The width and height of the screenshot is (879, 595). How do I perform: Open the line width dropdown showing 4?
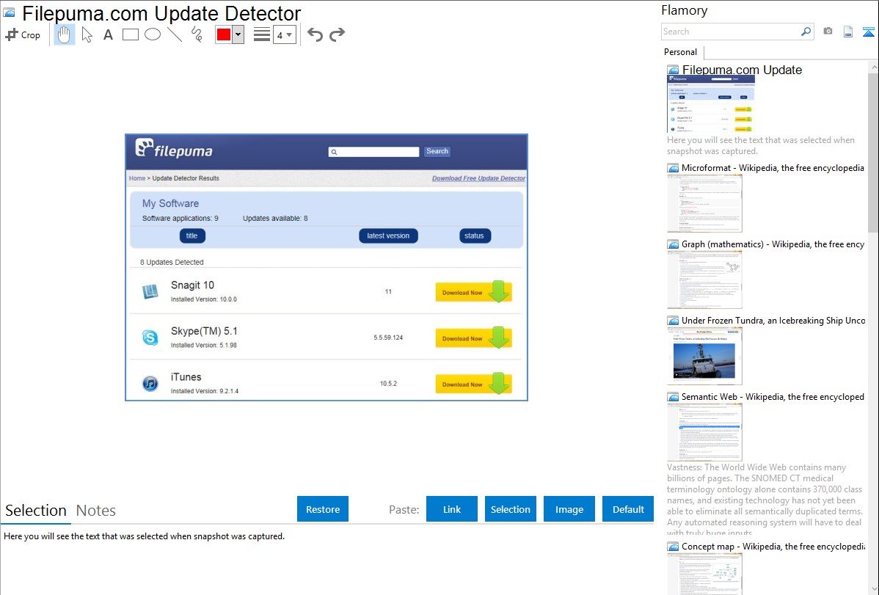285,34
